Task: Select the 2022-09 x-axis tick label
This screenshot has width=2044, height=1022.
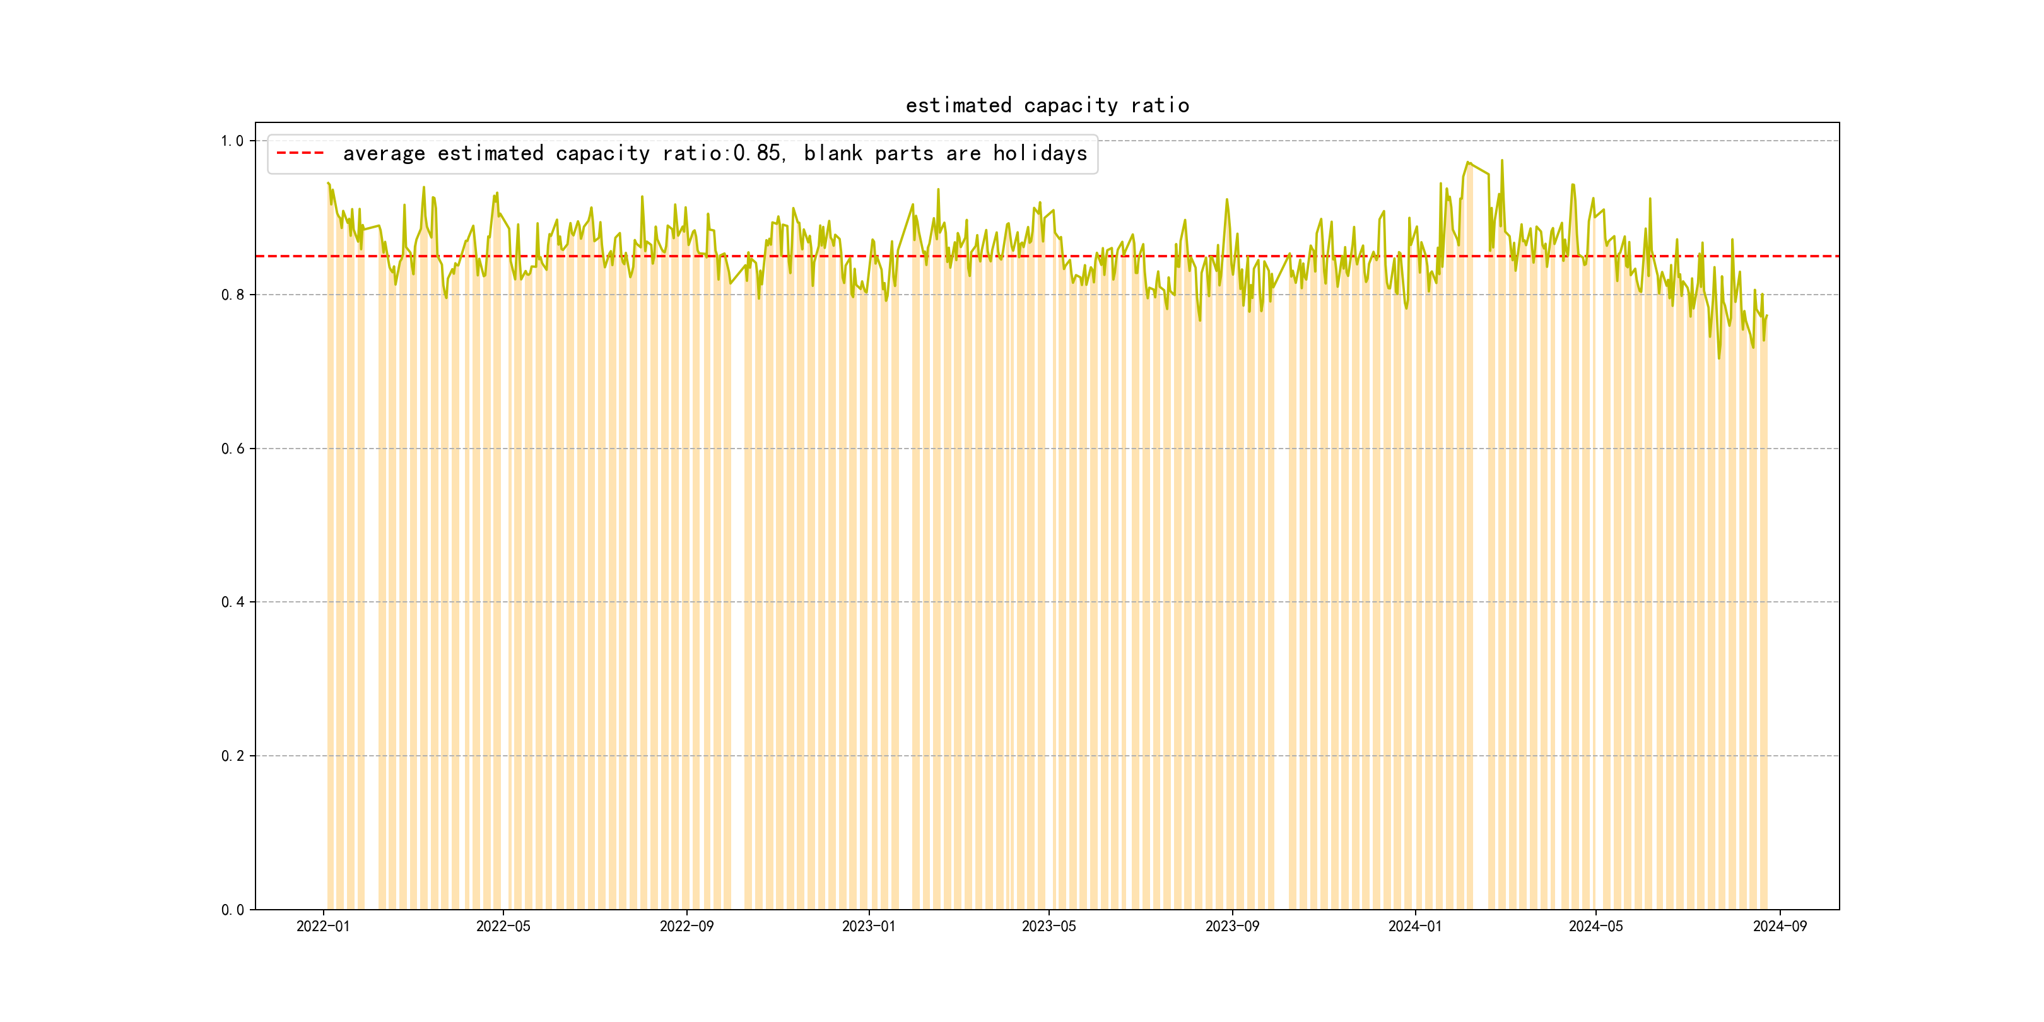Action: tap(686, 927)
